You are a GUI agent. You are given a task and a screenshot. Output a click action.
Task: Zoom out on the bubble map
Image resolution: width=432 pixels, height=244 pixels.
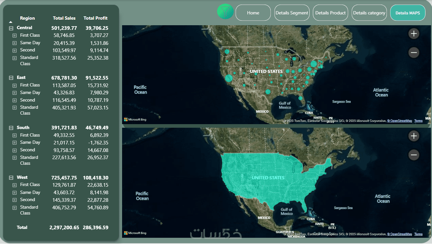point(414,52)
